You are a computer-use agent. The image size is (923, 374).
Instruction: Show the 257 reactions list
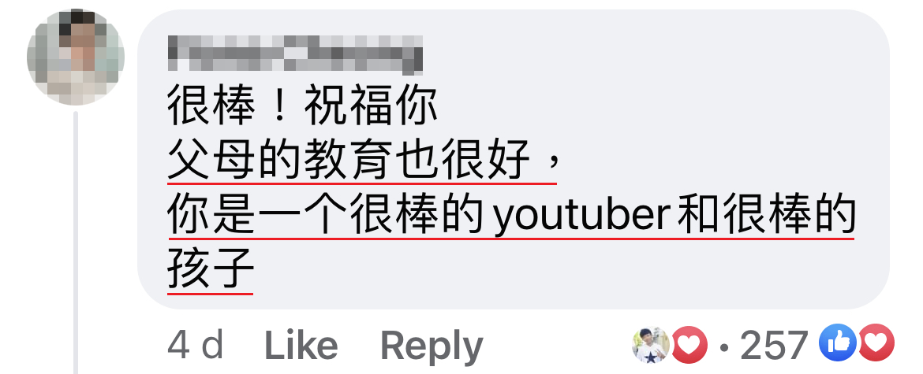pyautogui.click(x=773, y=345)
